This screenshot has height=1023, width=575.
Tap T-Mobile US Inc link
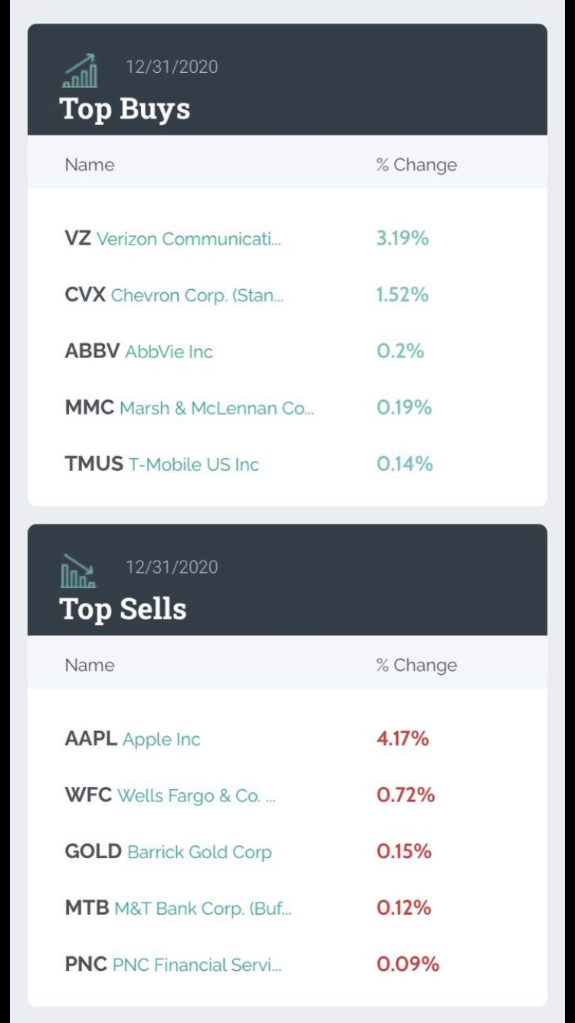[192, 464]
